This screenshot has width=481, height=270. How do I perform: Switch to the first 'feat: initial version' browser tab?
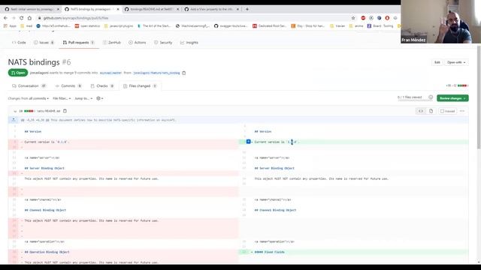coord(32,10)
